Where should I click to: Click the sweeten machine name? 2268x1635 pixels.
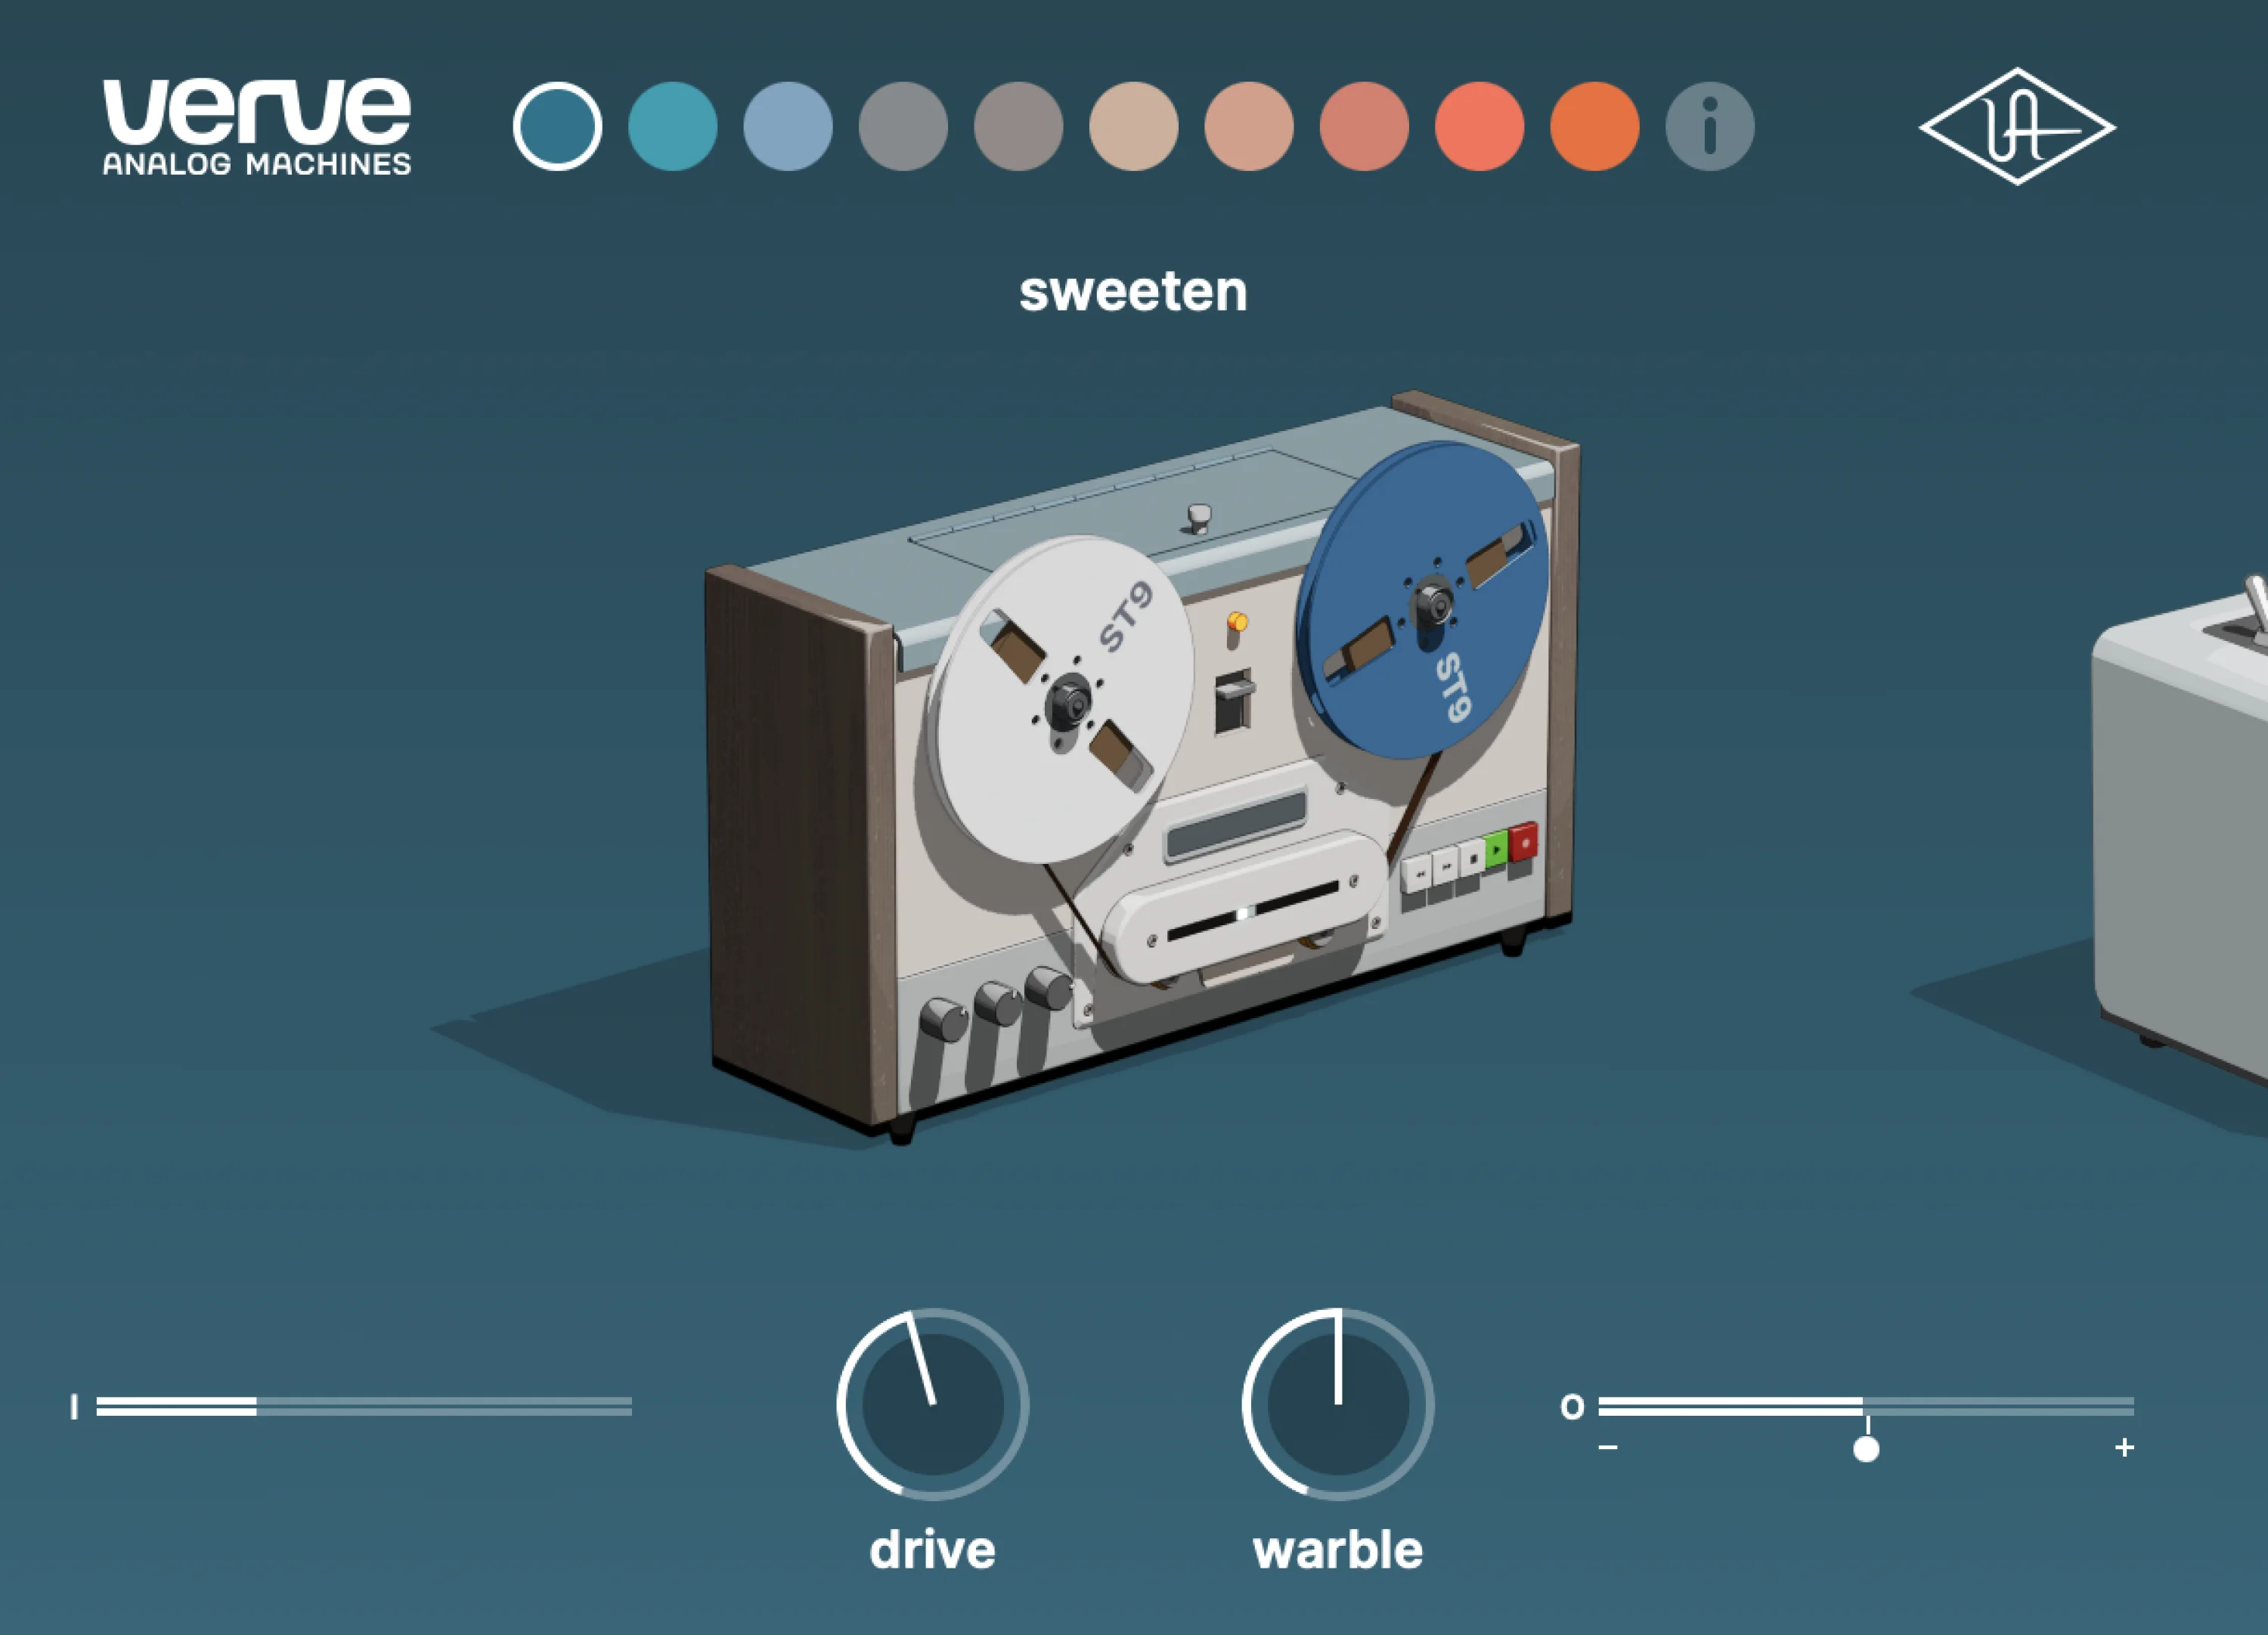click(x=1133, y=291)
